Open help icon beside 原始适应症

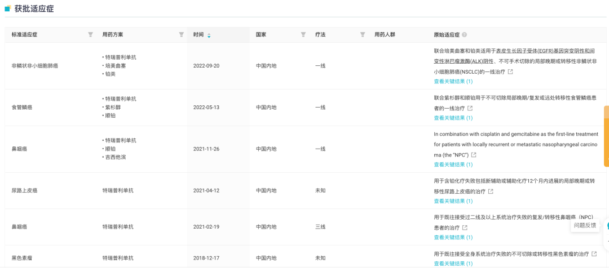point(465,34)
